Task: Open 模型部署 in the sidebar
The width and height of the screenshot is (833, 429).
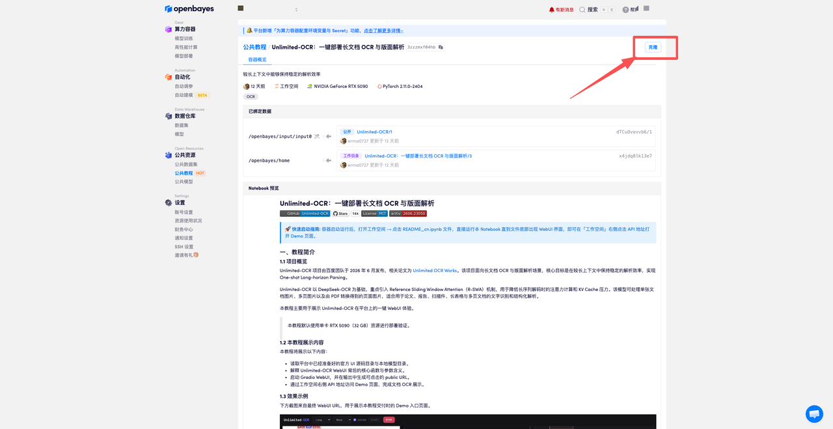Action: pos(184,56)
